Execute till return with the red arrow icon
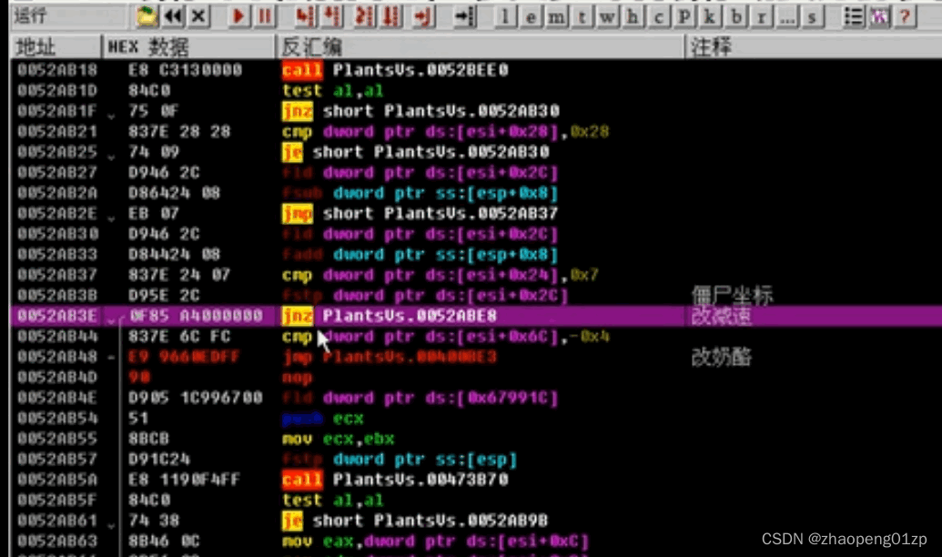Screen dimensions: 942x557 423,16
